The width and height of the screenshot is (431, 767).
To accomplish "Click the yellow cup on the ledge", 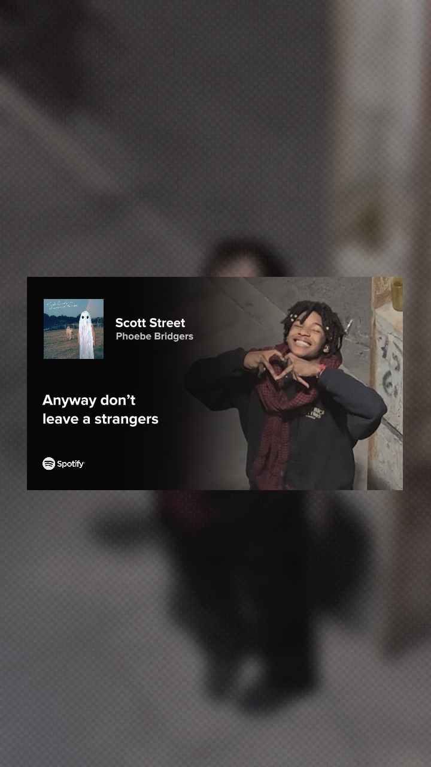I will (397, 294).
